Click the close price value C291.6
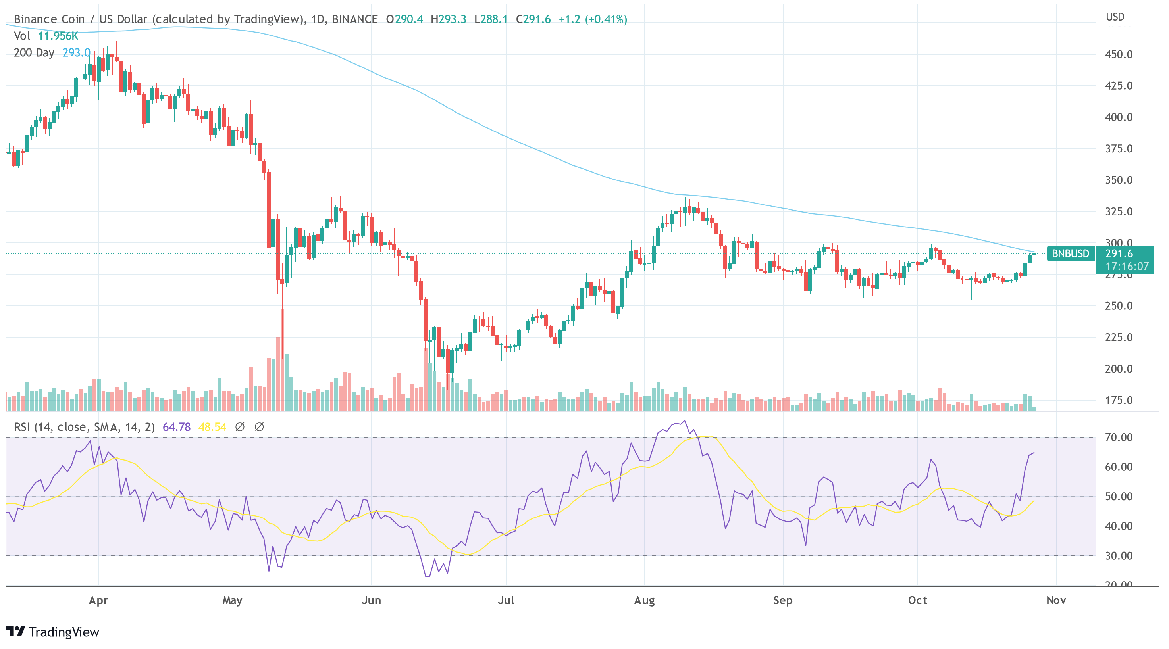 tap(533, 19)
